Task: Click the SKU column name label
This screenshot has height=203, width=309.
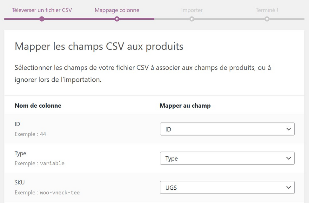Action: click(20, 182)
